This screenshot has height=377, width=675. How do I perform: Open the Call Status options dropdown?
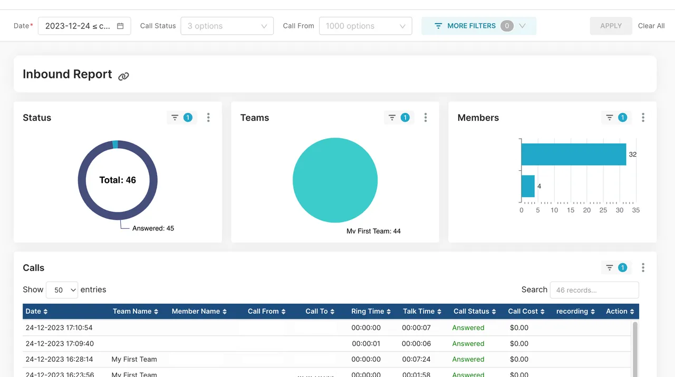[x=227, y=26]
